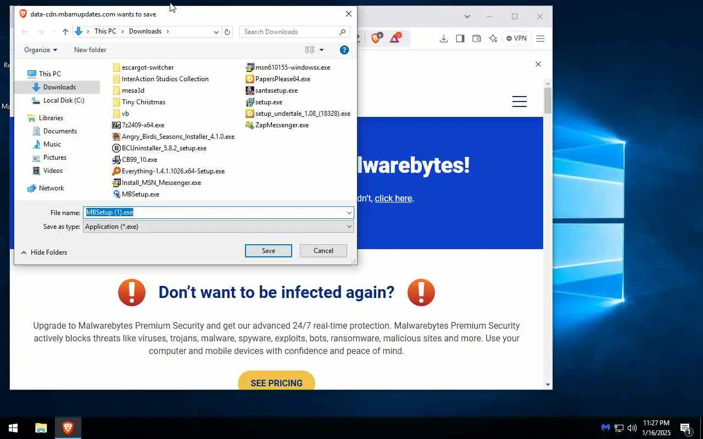Collapse with Hide Folders
703x439 pixels.
[44, 252]
